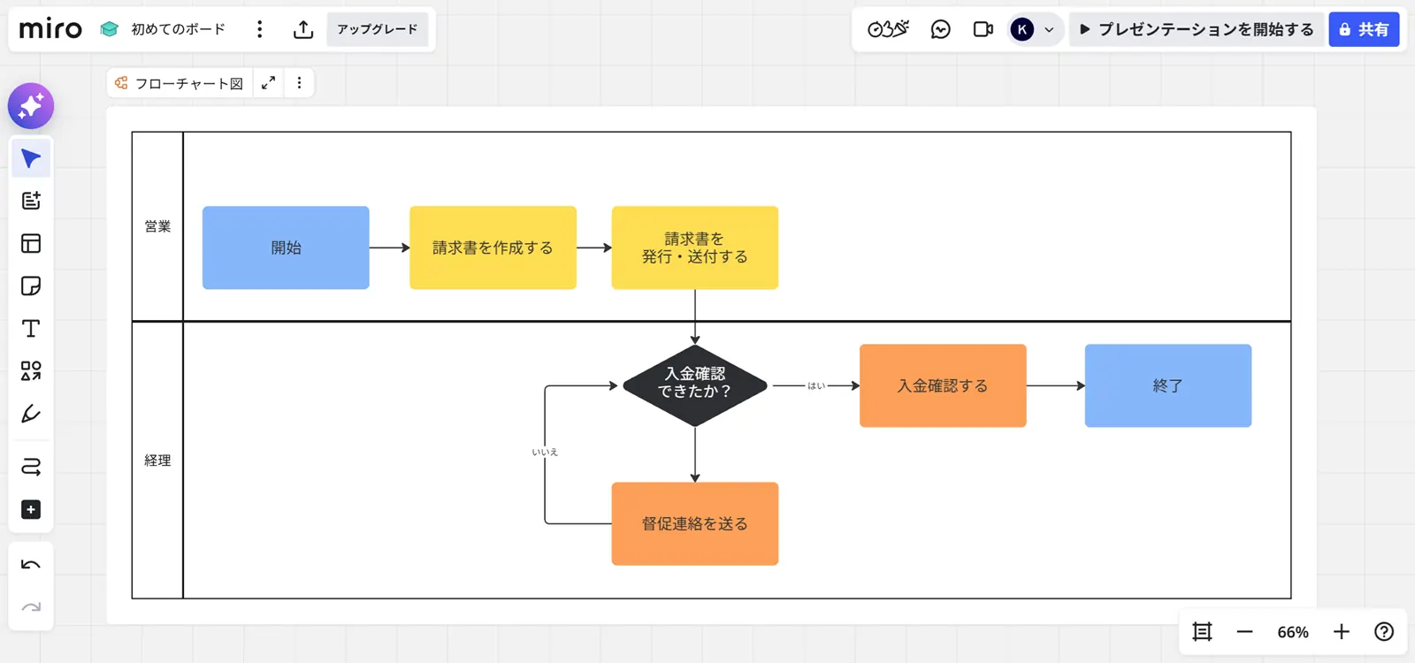Open the shapes and lines tool
The width and height of the screenshot is (1415, 663).
[31, 371]
